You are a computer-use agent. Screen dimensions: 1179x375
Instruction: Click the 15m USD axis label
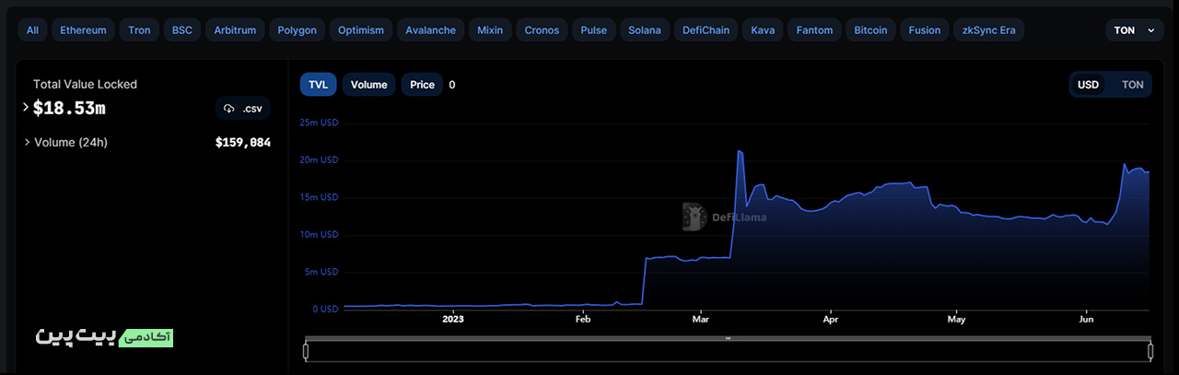319,197
